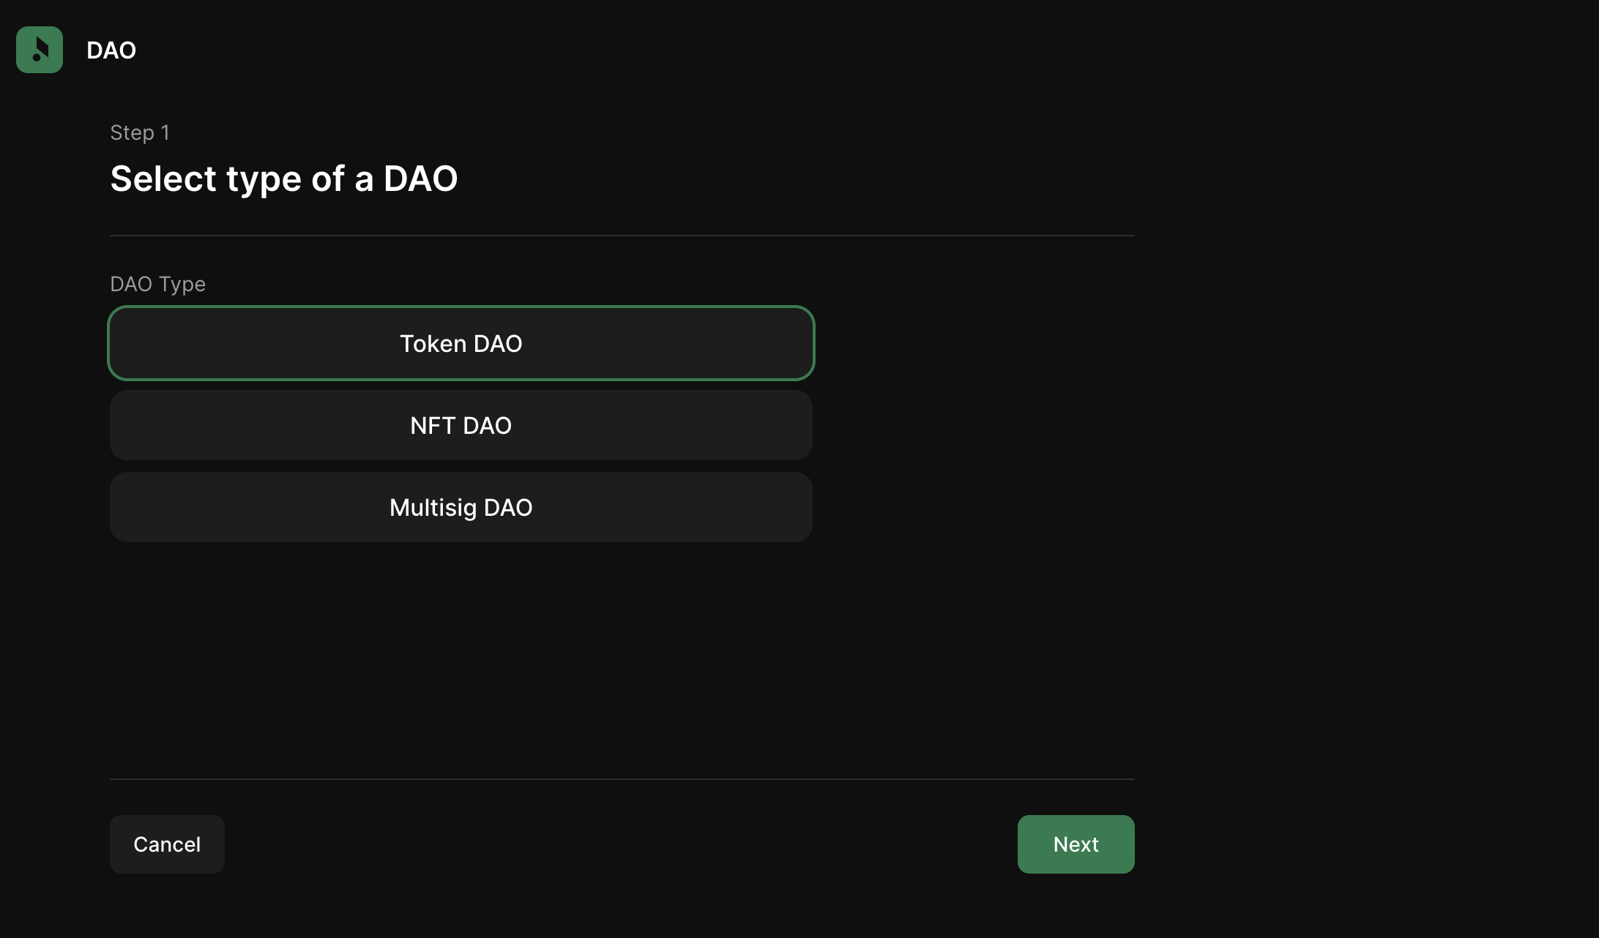Return home via the top-left app logo
Screen dimensions: 1599x938
coord(40,50)
